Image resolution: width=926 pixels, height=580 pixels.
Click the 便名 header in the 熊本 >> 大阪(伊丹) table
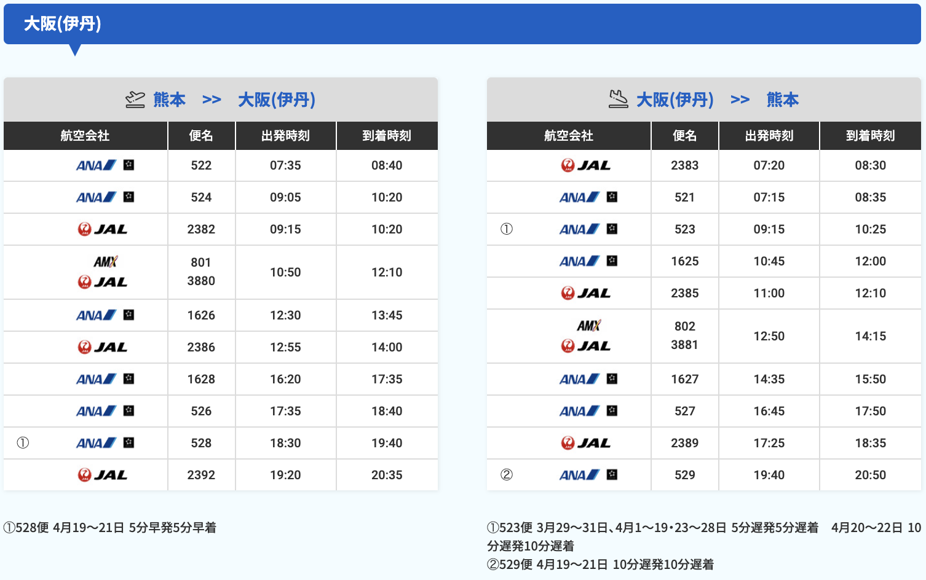click(201, 136)
